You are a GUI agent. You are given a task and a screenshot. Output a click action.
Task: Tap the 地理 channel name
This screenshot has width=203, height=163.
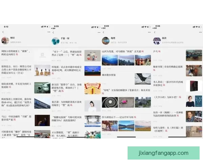pos(113,38)
